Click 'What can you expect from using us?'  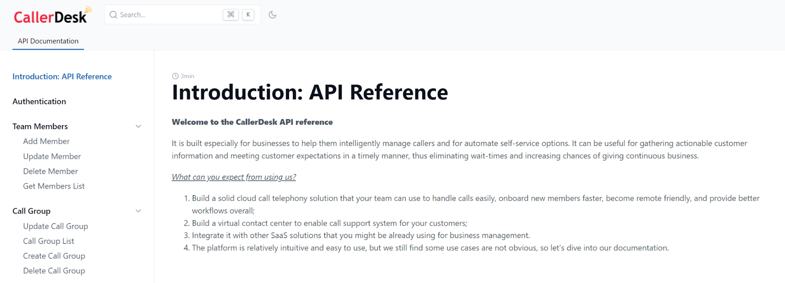click(234, 177)
